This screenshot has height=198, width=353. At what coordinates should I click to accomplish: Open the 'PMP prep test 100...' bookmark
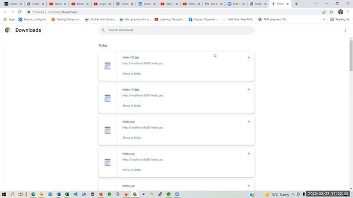click(273, 20)
